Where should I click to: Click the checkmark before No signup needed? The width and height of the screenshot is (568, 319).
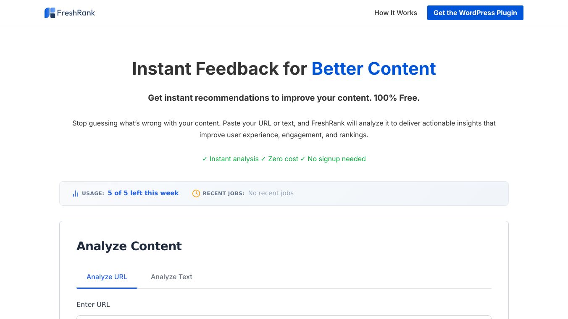pos(302,159)
